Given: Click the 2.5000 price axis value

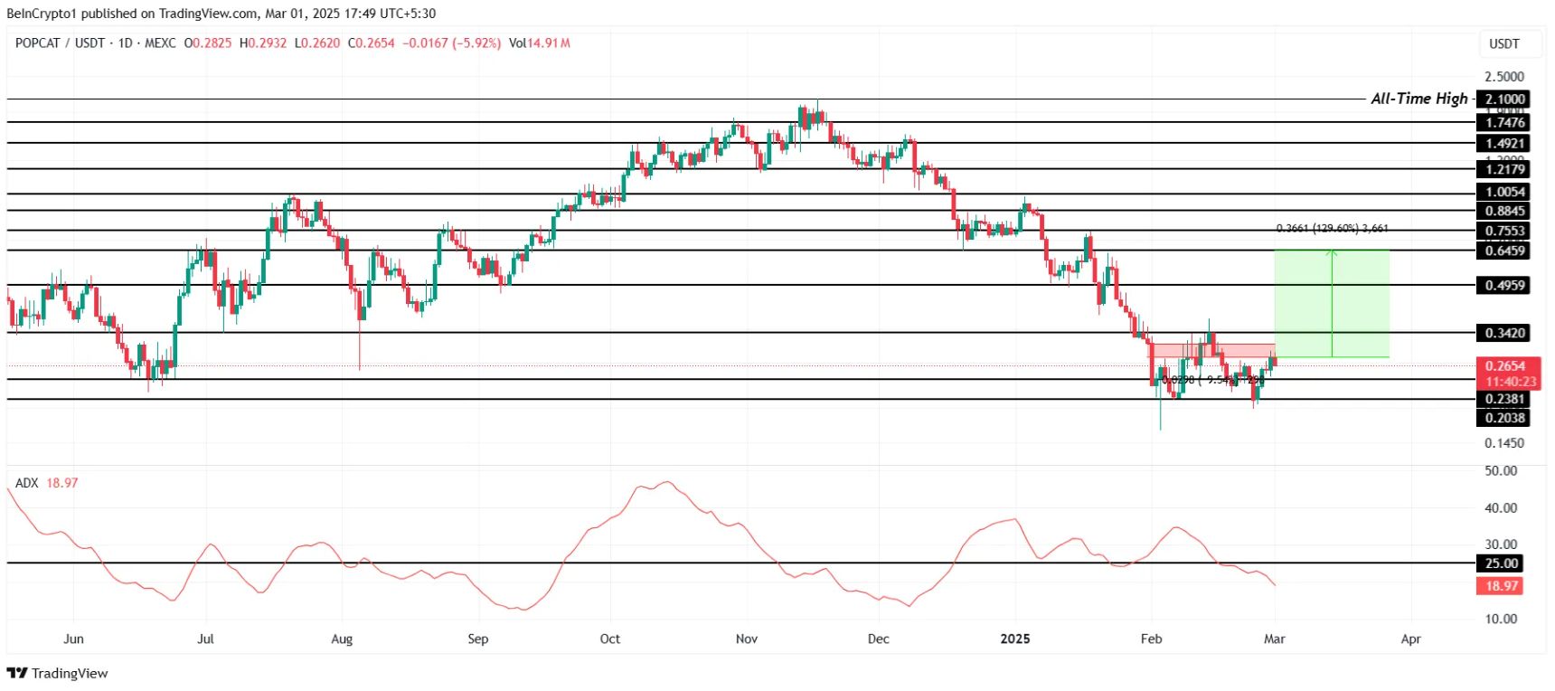Looking at the screenshot, I should coord(1504,77).
